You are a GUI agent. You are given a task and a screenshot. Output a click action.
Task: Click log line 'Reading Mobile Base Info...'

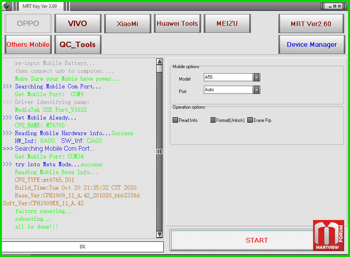[x=56, y=172]
